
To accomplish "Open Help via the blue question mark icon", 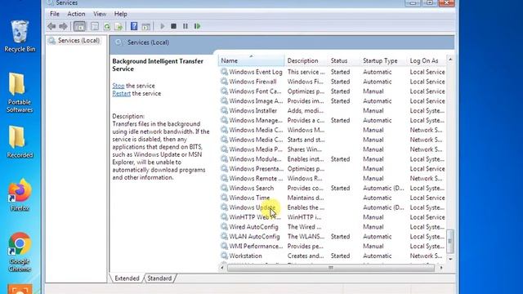I will click(134, 26).
